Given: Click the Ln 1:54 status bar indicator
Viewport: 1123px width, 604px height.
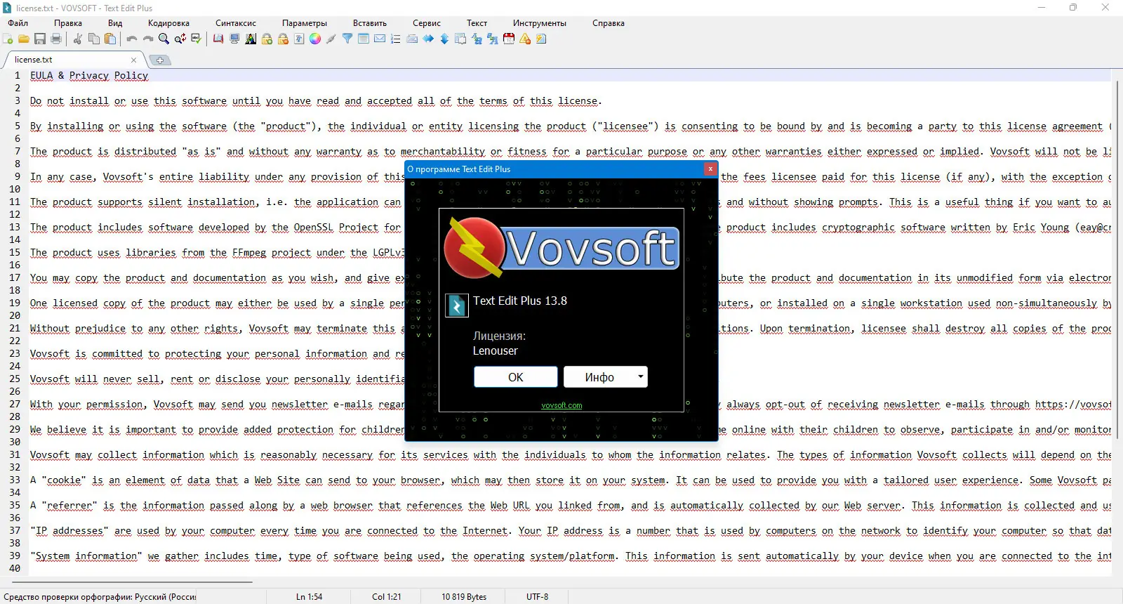Looking at the screenshot, I should (x=309, y=597).
